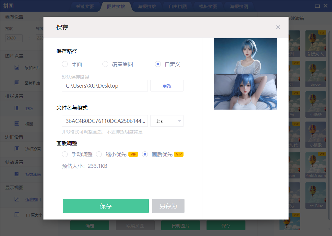Choose the 竖版 vertical layout icon
332x236 pixels.
[x=17, y=108]
